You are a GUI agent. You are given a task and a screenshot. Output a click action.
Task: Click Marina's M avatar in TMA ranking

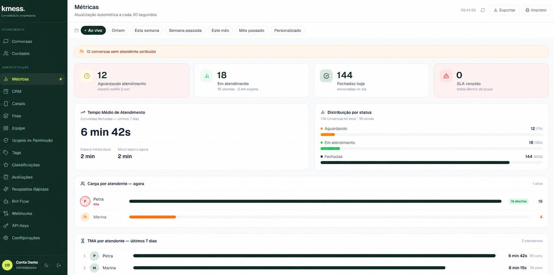click(x=94, y=268)
